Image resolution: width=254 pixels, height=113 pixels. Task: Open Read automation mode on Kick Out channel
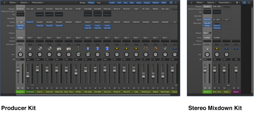click(49, 44)
